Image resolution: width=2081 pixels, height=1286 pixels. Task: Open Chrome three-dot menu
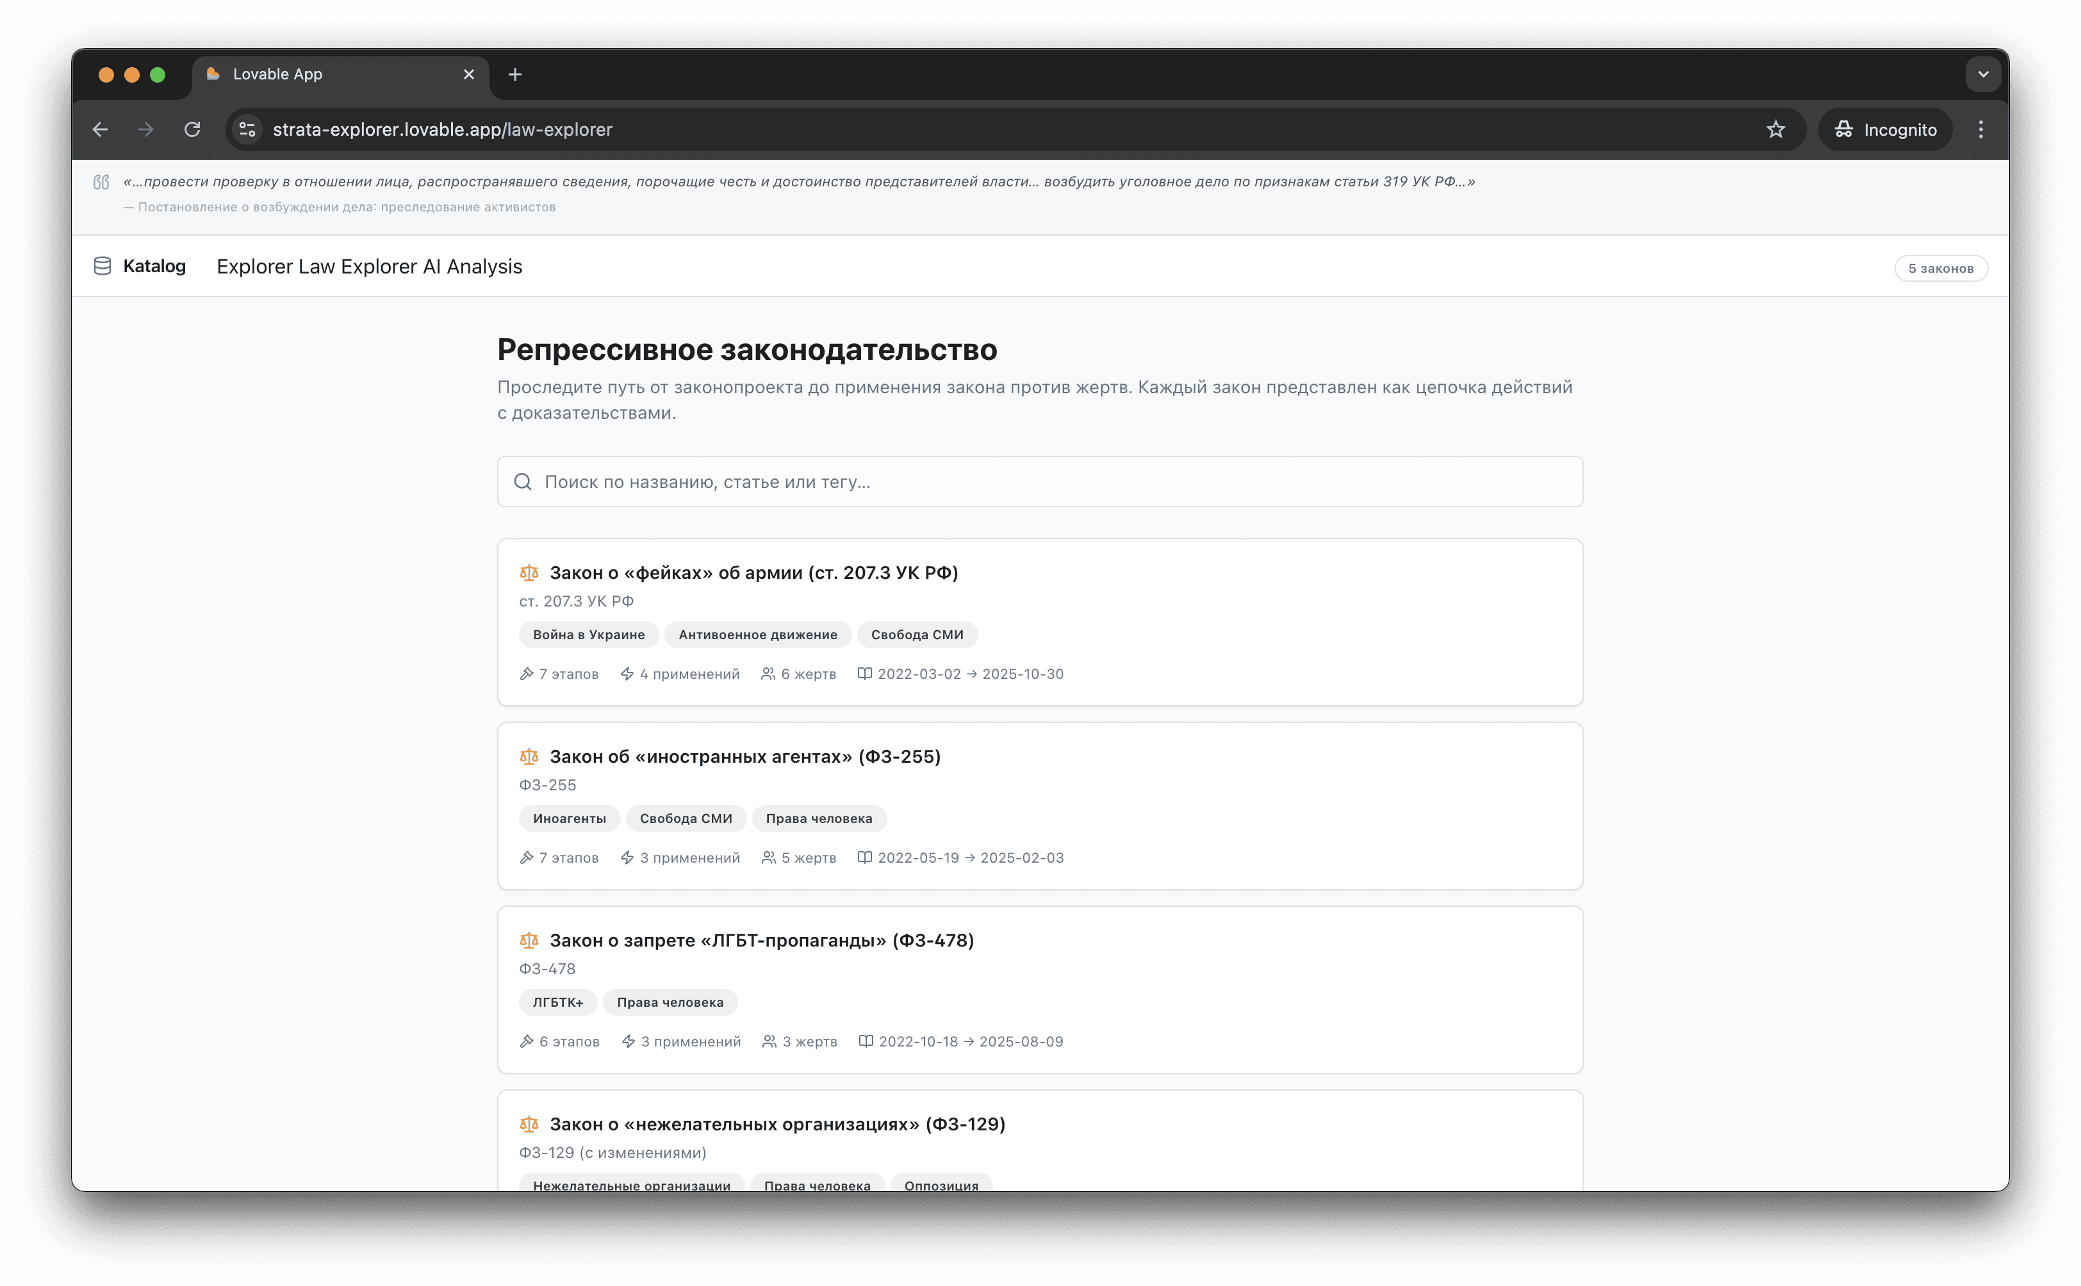pos(1980,129)
